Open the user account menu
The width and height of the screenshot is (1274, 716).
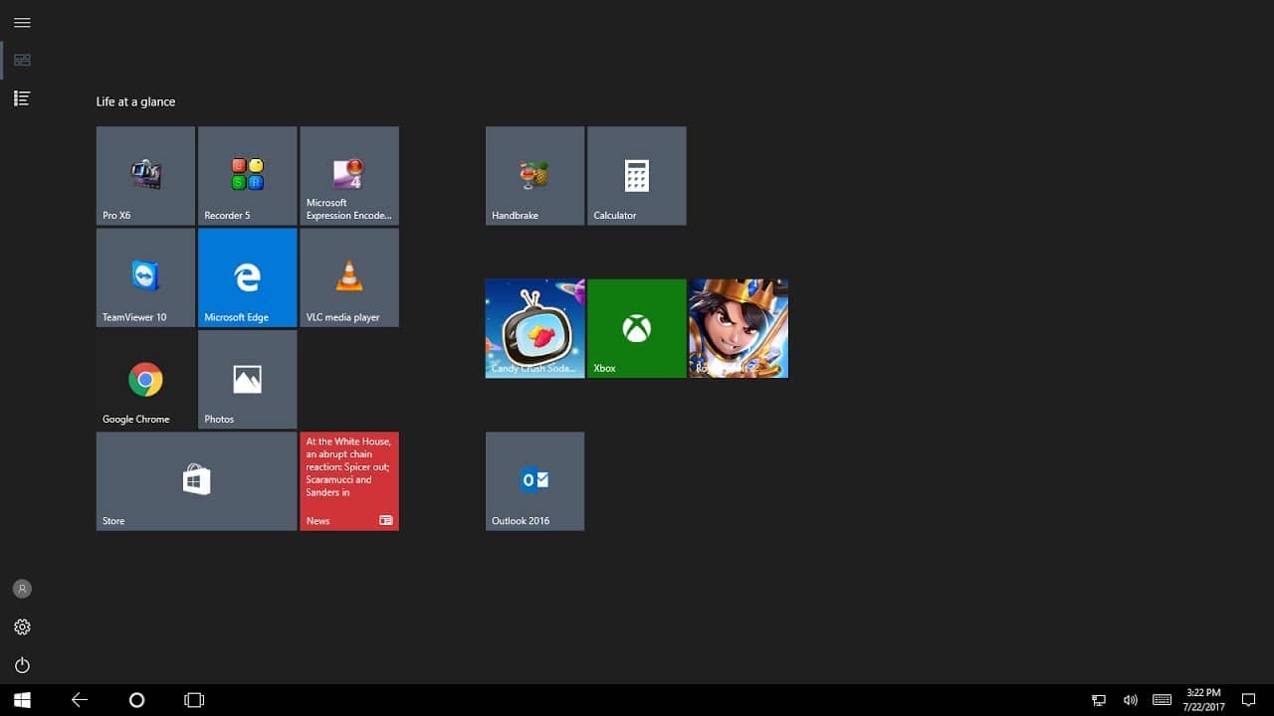[22, 589]
